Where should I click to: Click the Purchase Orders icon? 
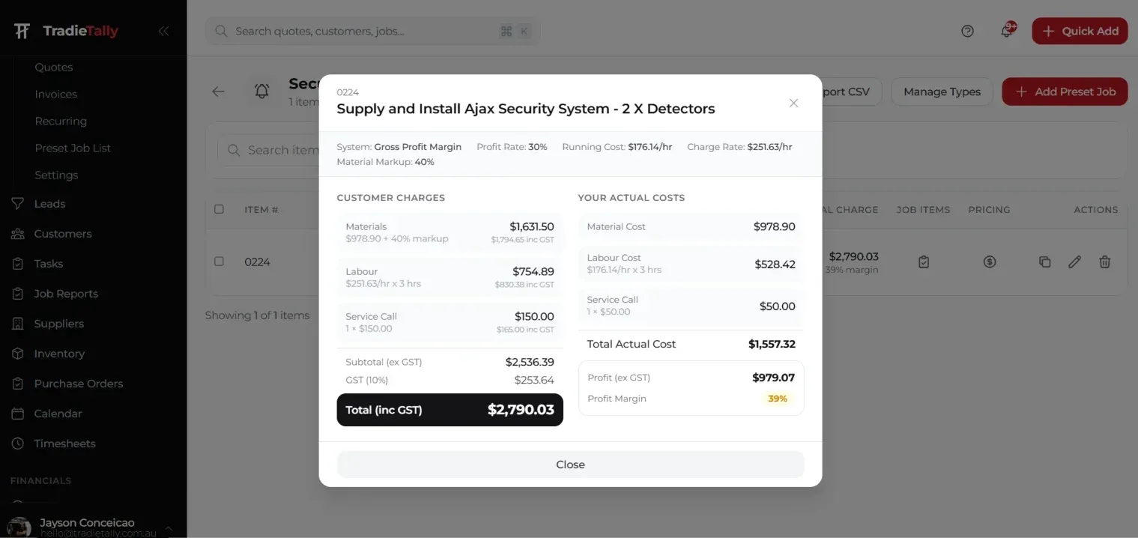(x=18, y=383)
